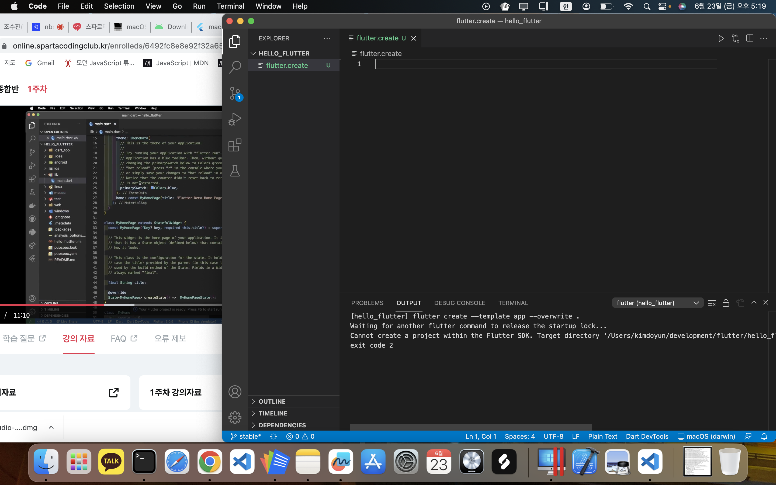Image resolution: width=776 pixels, height=485 pixels.
Task: Select flutter.create file in Explorer
Action: (x=293, y=65)
